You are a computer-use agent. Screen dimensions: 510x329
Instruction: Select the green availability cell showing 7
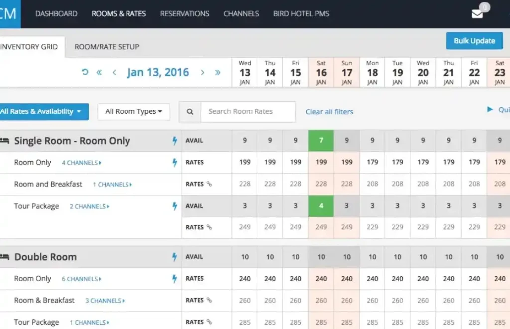click(321, 141)
